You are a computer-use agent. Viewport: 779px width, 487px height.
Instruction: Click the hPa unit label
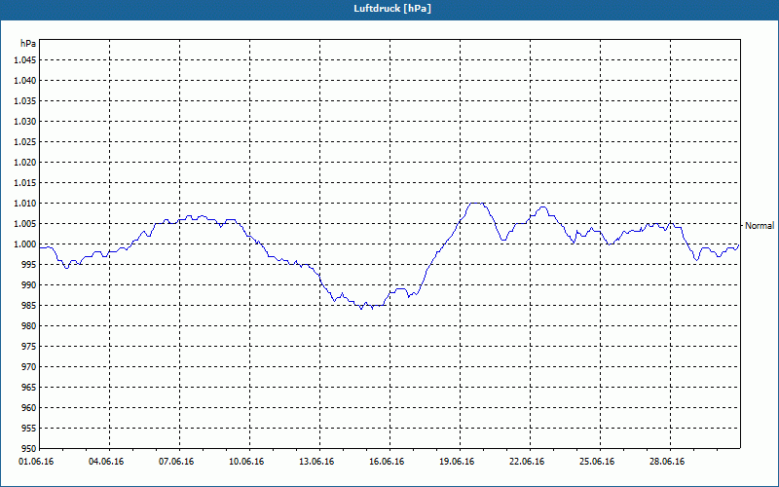[28, 44]
